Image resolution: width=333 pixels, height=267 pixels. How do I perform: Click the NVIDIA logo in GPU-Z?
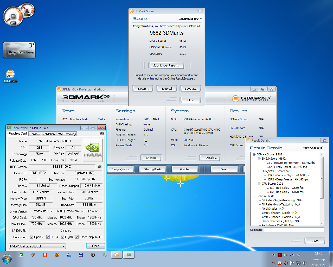(93, 150)
